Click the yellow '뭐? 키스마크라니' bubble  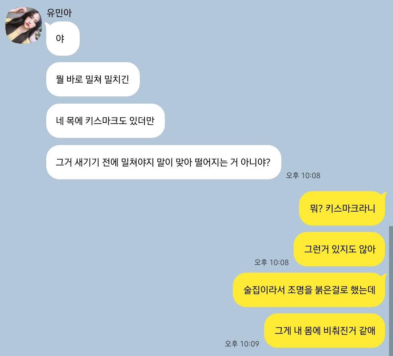tap(342, 208)
